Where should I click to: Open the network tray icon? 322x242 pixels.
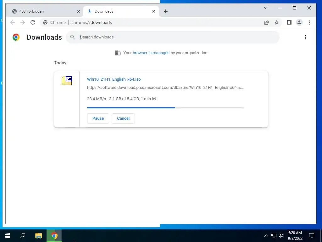coord(274,236)
